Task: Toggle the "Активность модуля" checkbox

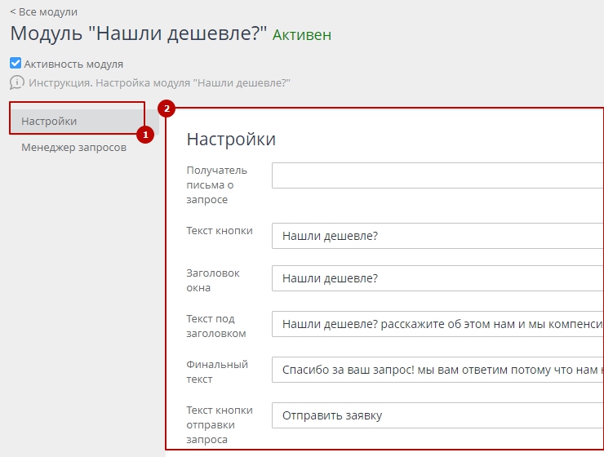Action: coord(16,64)
